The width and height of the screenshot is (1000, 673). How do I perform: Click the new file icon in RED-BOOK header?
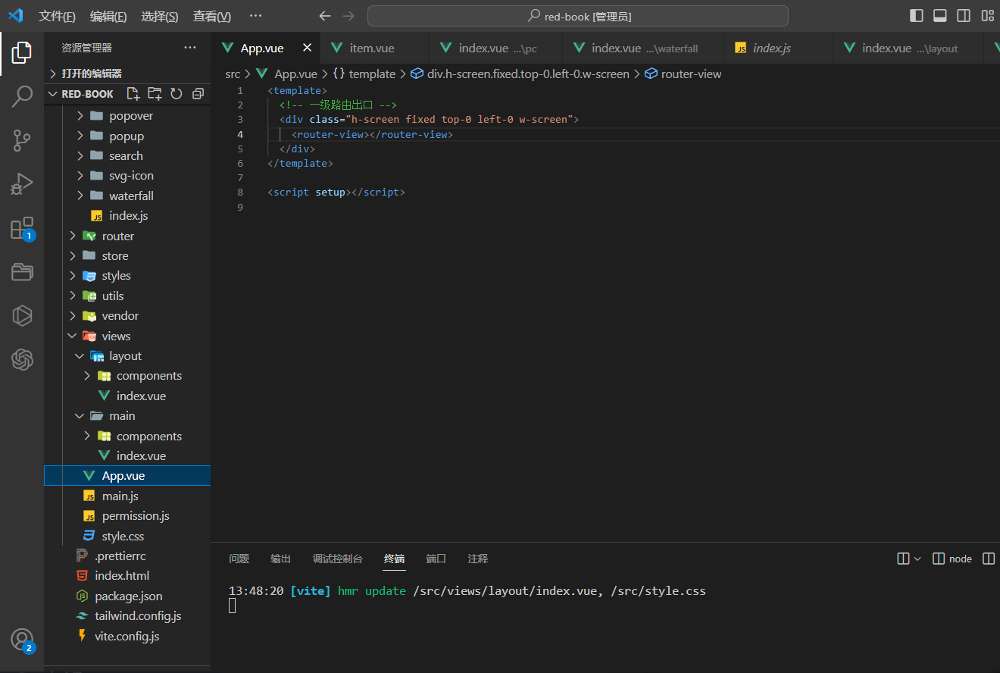133,94
